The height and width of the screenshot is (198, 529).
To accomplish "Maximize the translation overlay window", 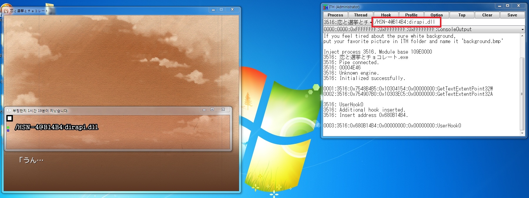I will coord(212,110).
